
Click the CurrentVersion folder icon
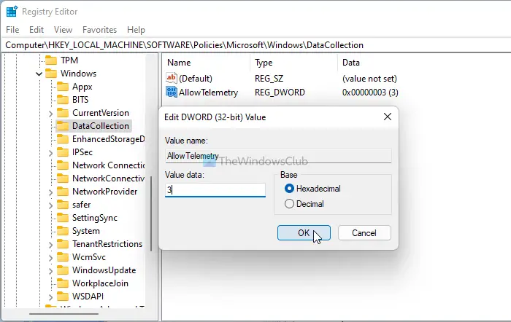(63, 113)
